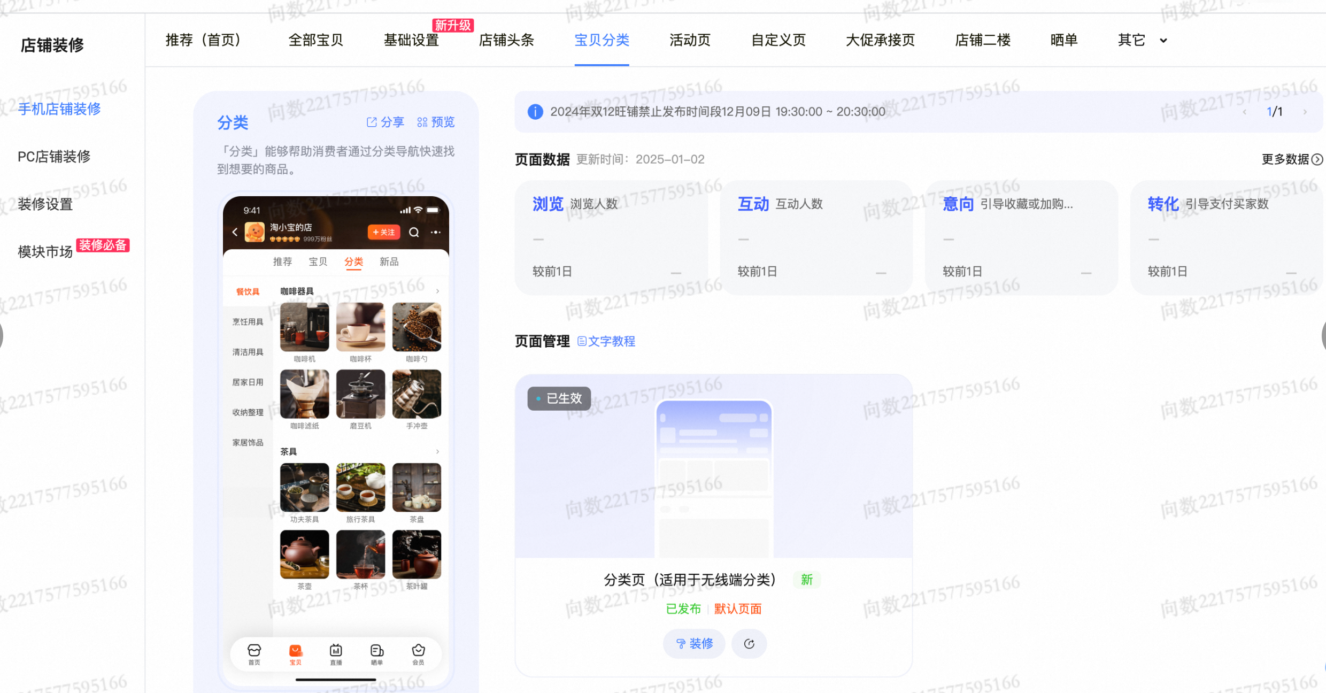Select 手机店铺装修 in the left sidebar
This screenshot has height=693, width=1326.
[x=59, y=109]
